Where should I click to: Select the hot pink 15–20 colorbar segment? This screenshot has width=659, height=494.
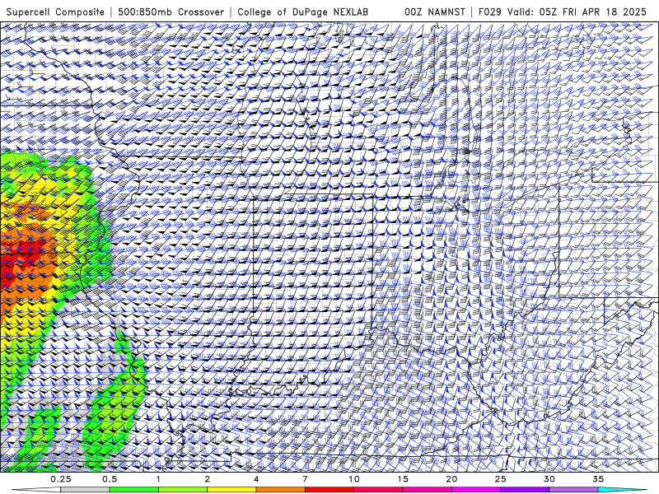427,490
